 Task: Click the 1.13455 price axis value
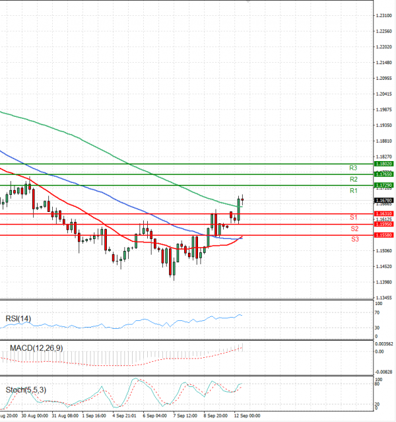pos(384,298)
